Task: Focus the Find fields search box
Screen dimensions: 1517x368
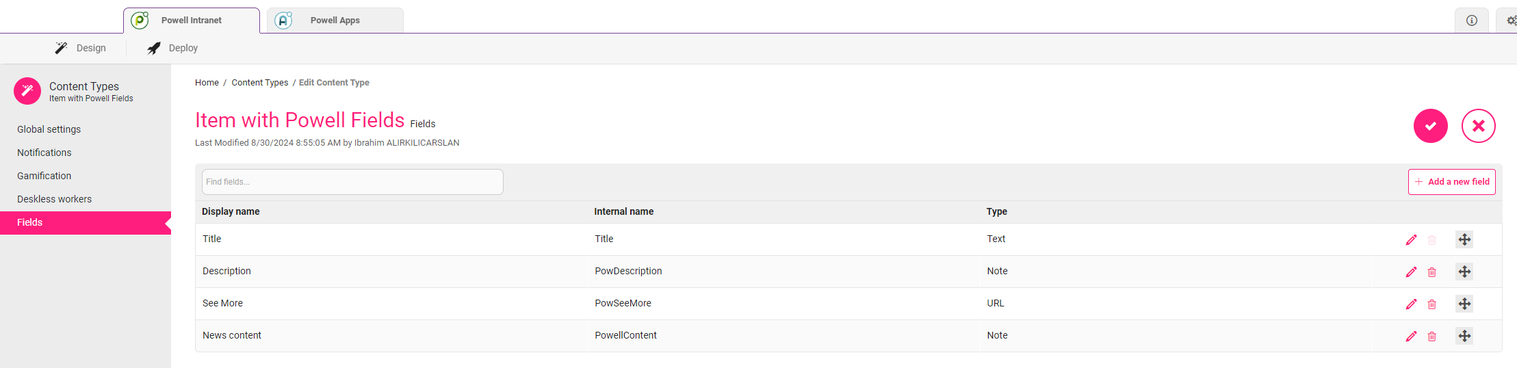Action: (x=352, y=182)
